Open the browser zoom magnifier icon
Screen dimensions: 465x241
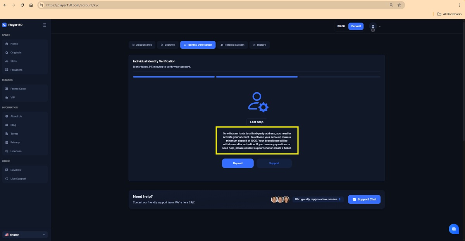[391, 5]
